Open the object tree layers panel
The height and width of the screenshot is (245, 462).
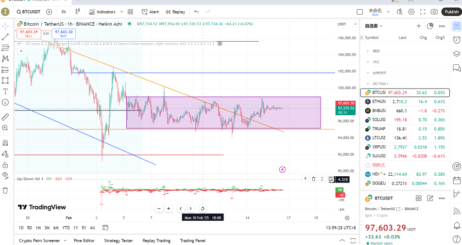coord(456,54)
